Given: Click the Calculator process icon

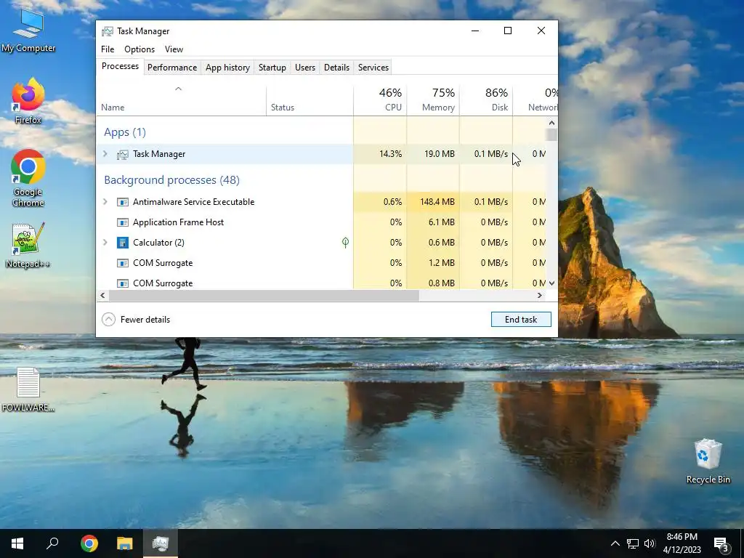Looking at the screenshot, I should pos(122,243).
